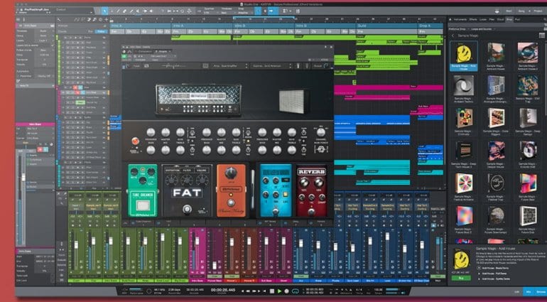Image resolution: width=547 pixels, height=302 pixels.
Task: Open the save icon at toolbar end
Action: [x=298, y=11]
